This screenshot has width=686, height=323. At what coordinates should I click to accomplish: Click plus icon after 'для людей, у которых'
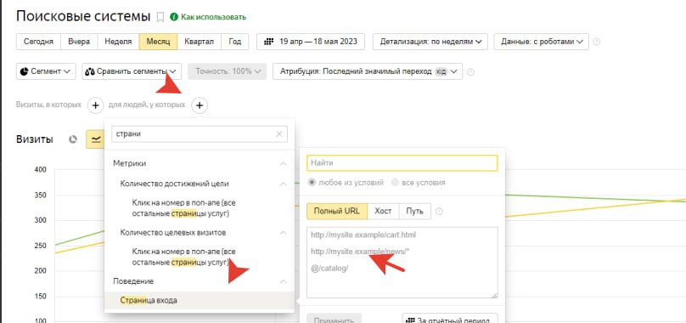pos(199,105)
